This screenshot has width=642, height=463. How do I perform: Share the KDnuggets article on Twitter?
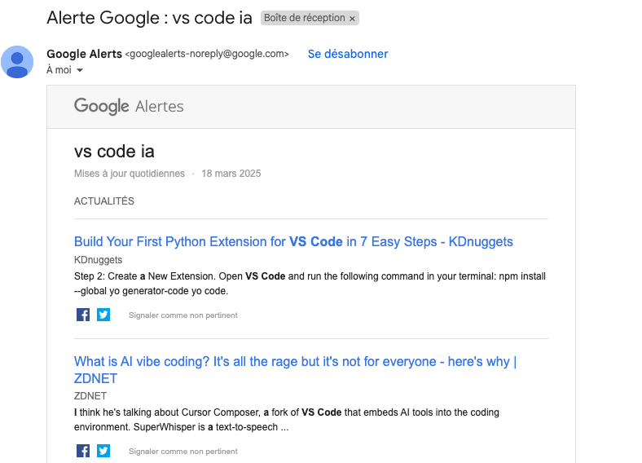[103, 315]
